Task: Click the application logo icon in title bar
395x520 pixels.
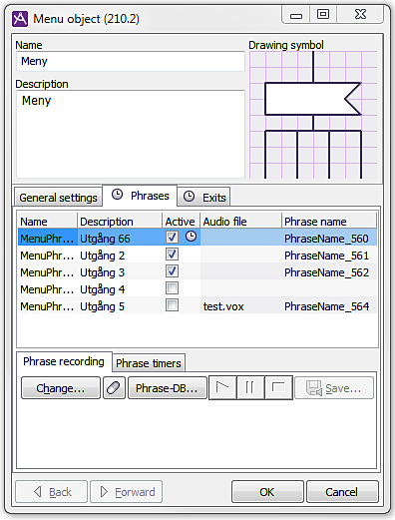Action: pos(20,19)
